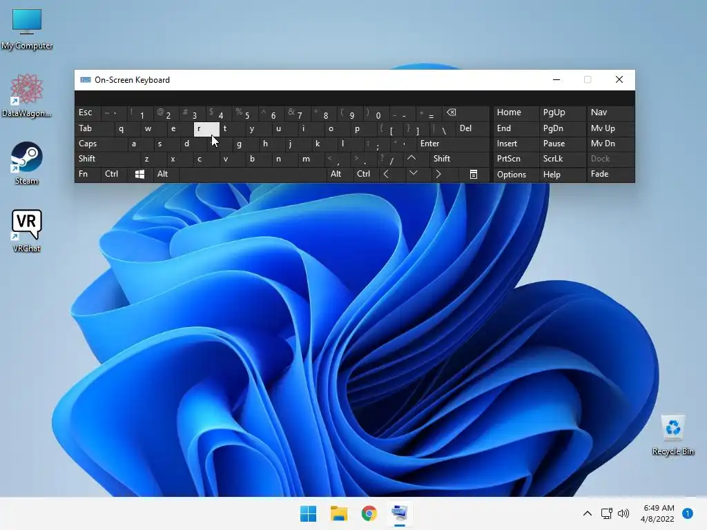Viewport: 707px width, 530px height.
Task: Click the highlighted r key
Action: [x=206, y=129]
